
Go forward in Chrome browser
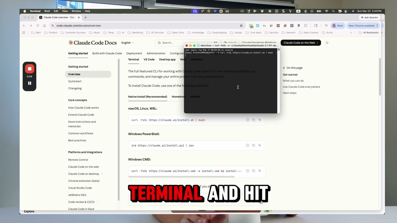pyautogui.click(x=31, y=26)
